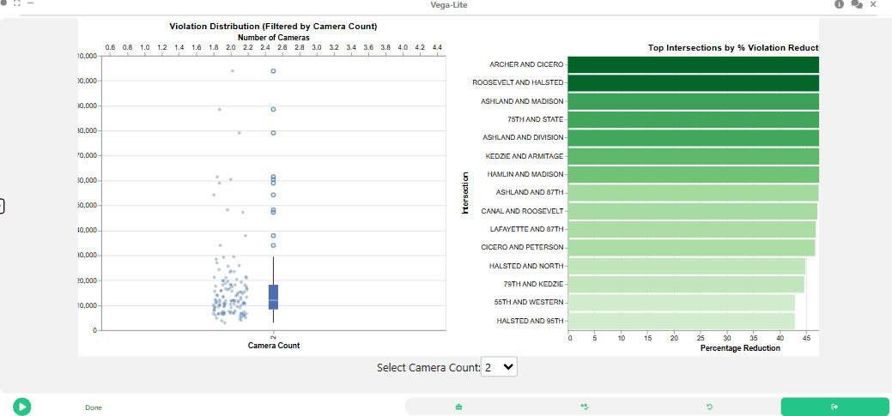Click the '4.4' tick on Number of Cameras axis

pos(437,48)
